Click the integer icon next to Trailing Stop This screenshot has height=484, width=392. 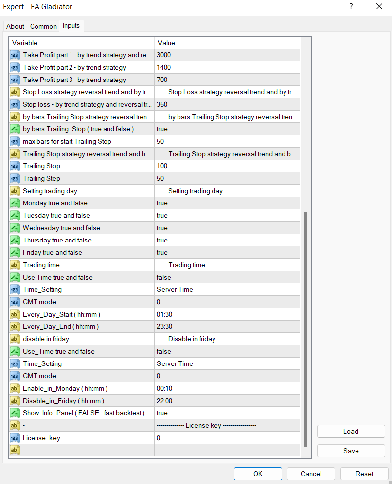pos(15,166)
